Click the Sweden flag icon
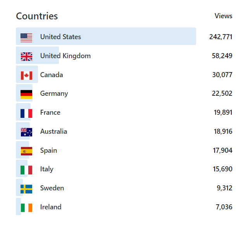Screen dimensions: 241x233 [x=26, y=188]
